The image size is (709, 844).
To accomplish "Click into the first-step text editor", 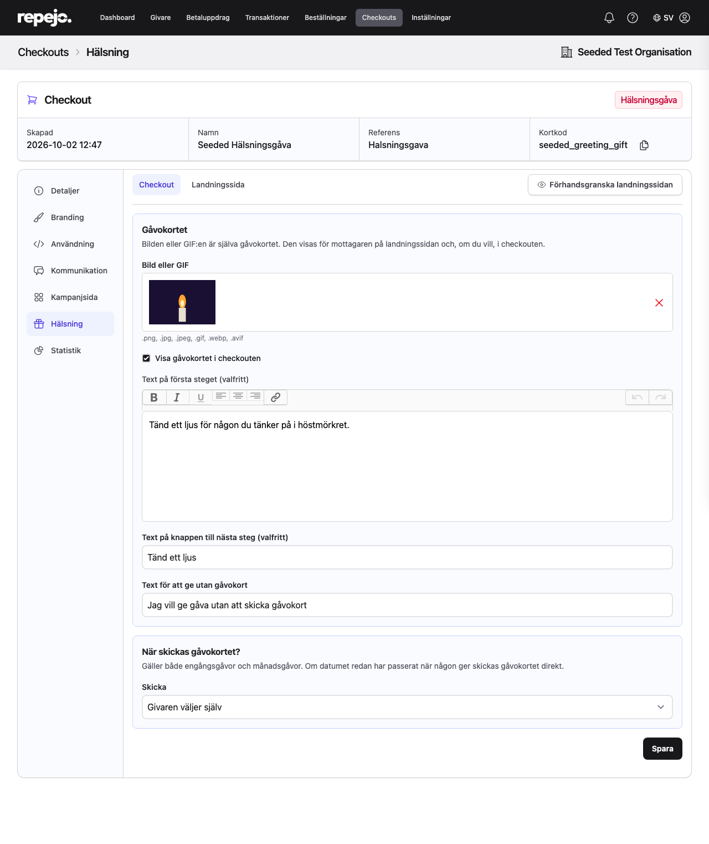I will [x=407, y=466].
